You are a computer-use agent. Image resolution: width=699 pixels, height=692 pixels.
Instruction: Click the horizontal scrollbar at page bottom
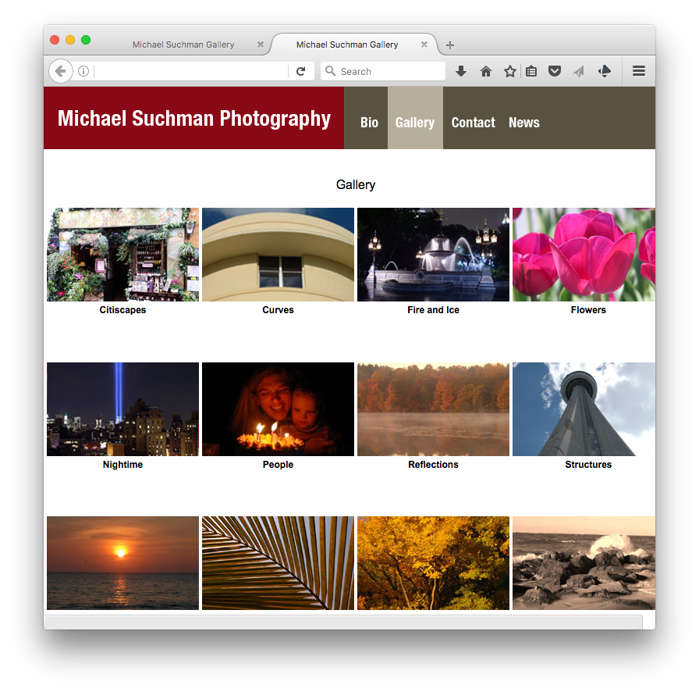point(343,622)
